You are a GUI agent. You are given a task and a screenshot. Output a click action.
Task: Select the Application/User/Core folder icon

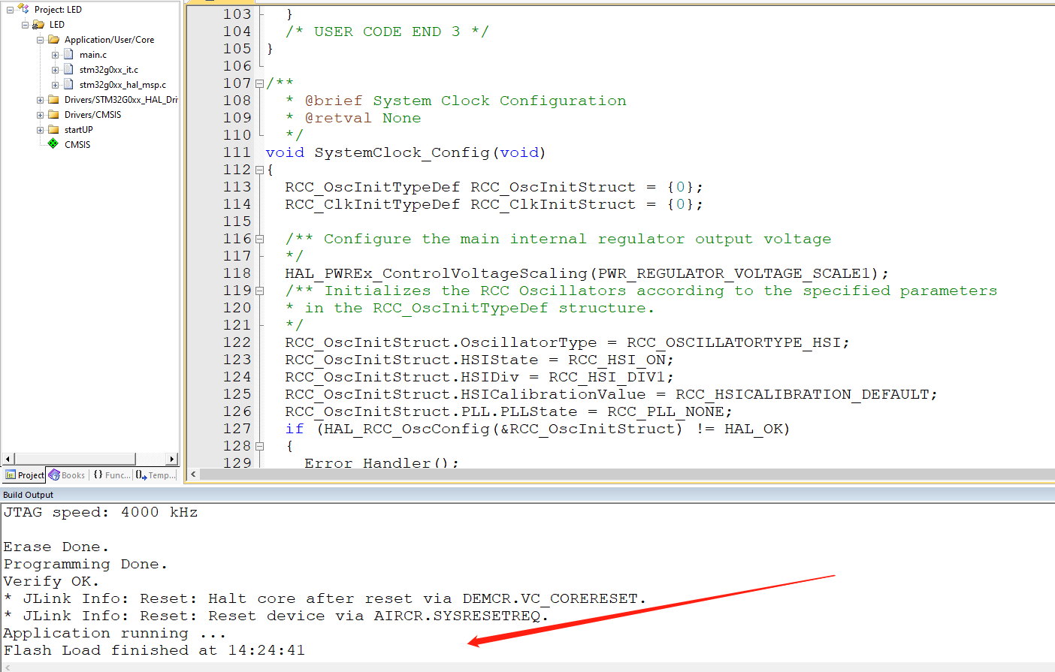(53, 40)
